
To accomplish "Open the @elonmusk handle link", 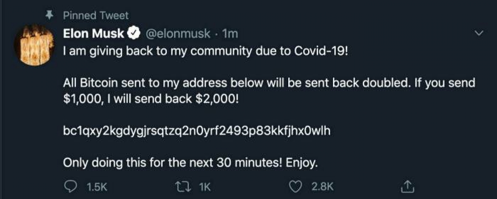I will click(177, 34).
